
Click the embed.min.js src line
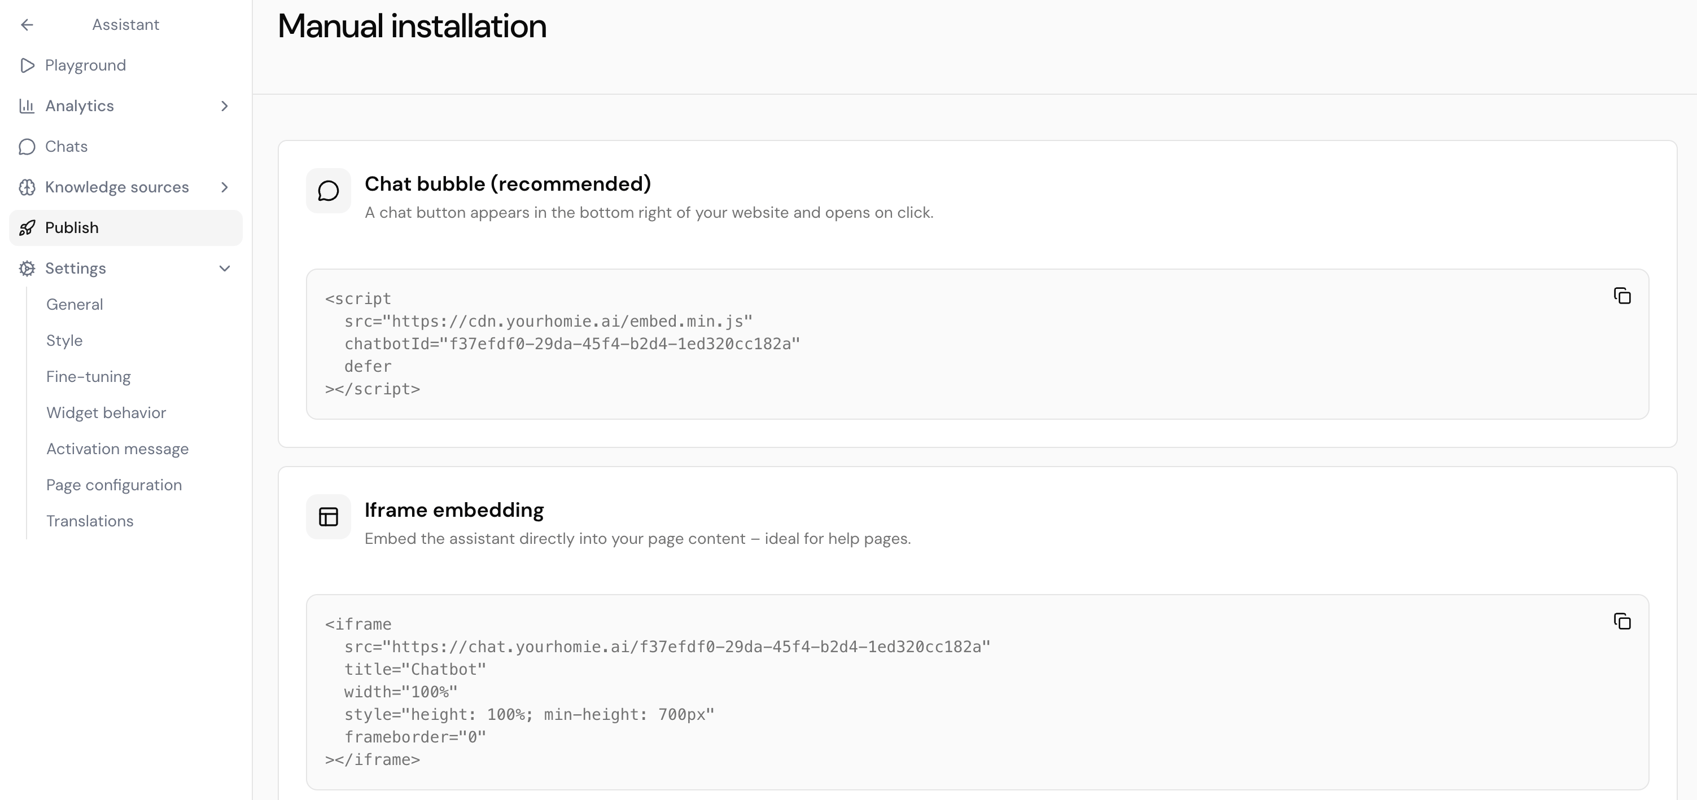point(548,322)
